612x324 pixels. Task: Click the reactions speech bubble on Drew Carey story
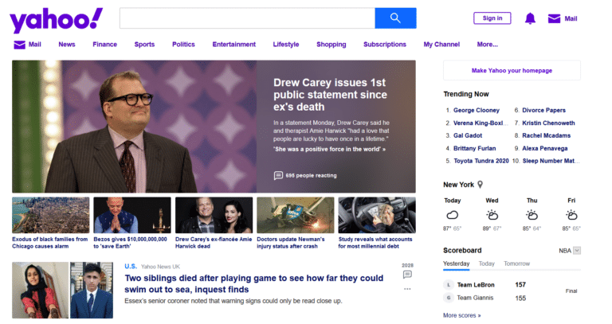tap(278, 175)
